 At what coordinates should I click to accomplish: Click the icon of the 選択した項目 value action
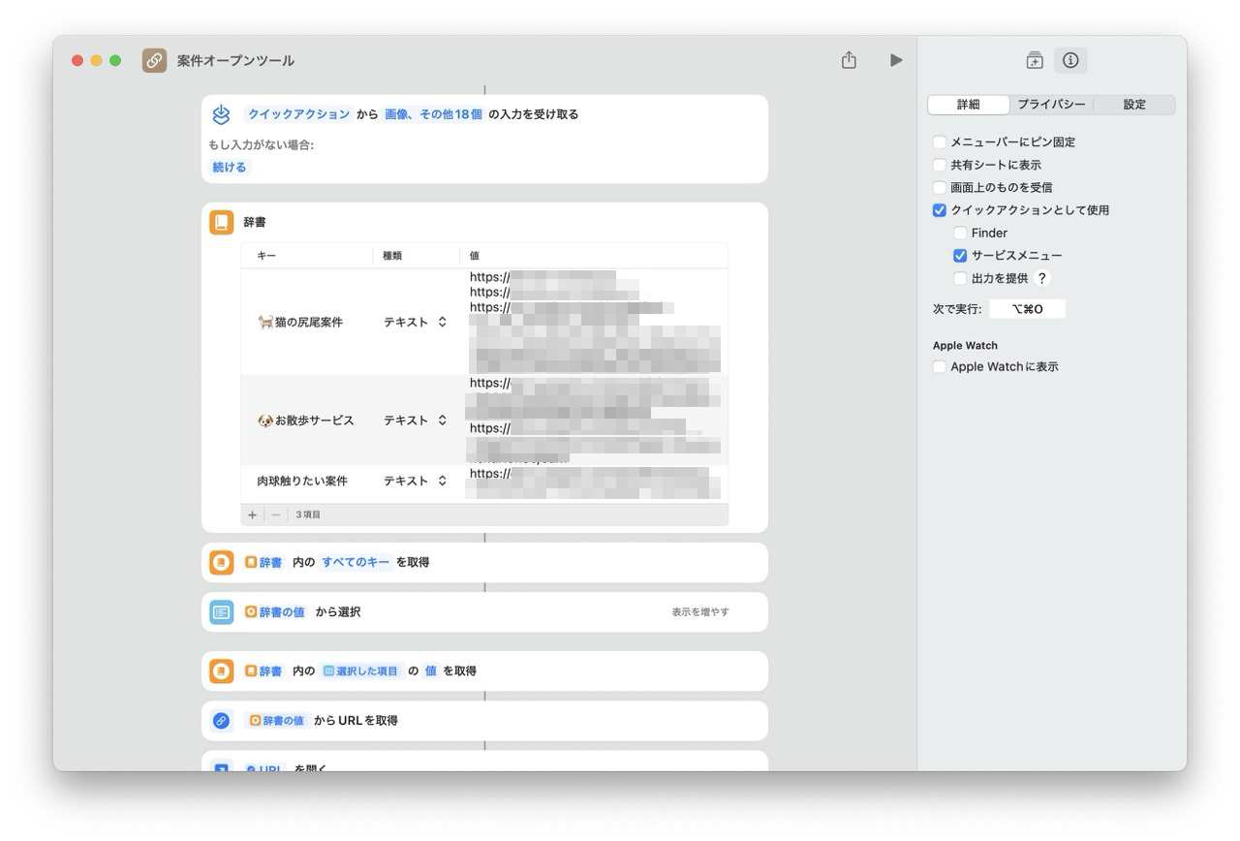[221, 670]
